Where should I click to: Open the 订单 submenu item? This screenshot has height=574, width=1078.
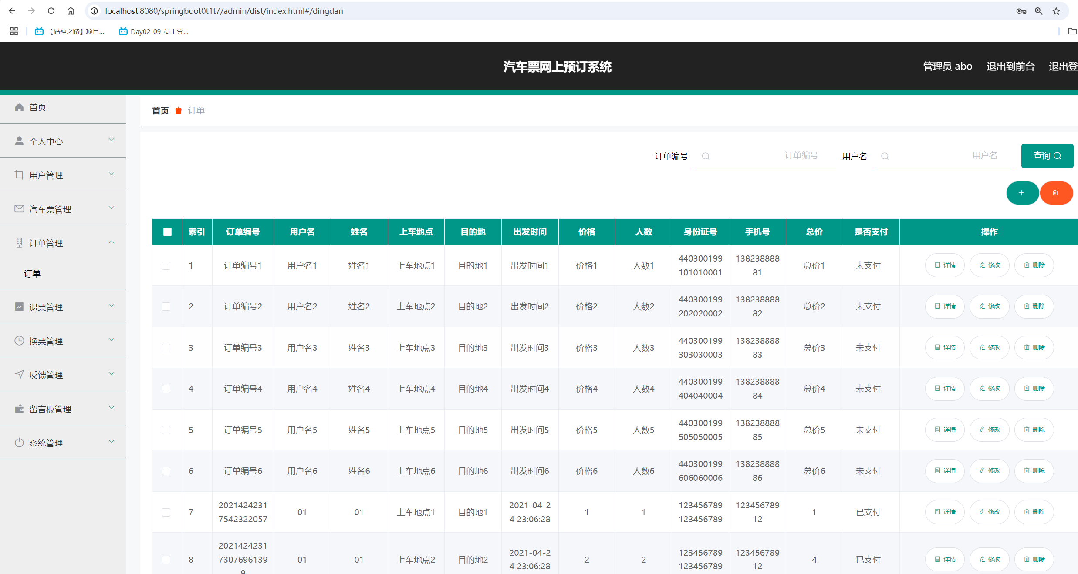[x=32, y=273]
